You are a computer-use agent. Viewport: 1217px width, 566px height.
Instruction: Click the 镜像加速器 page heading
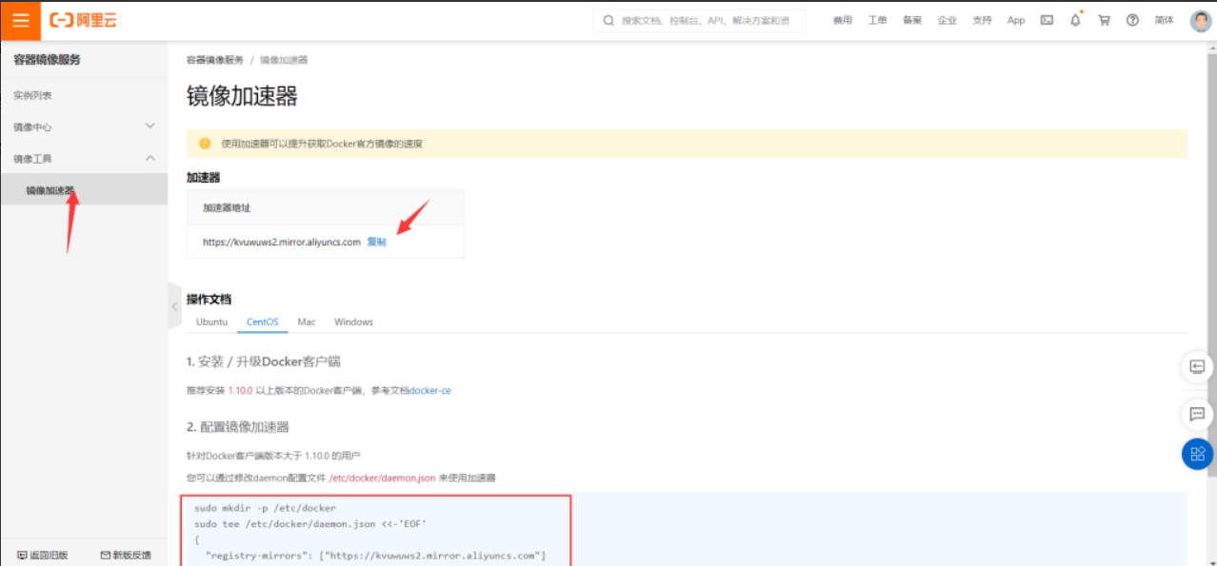tap(242, 96)
